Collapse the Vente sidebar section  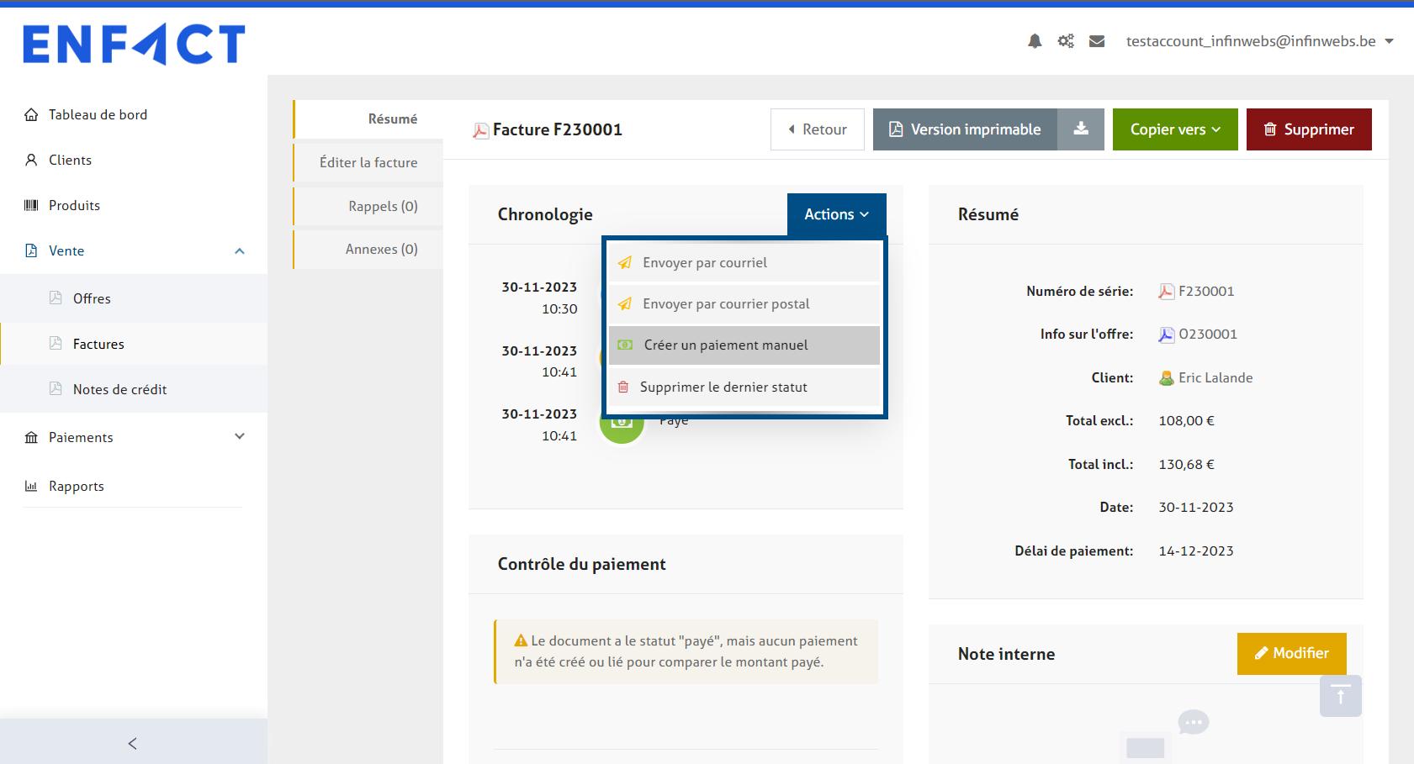pos(239,251)
